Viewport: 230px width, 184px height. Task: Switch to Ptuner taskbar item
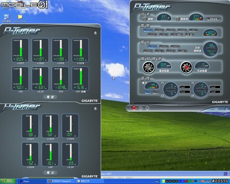[x=32, y=181]
